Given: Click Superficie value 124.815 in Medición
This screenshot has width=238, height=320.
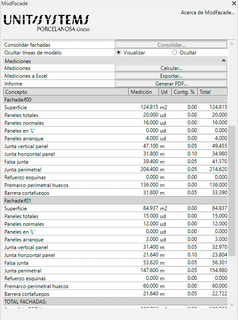Looking at the screenshot, I should 149,107.
